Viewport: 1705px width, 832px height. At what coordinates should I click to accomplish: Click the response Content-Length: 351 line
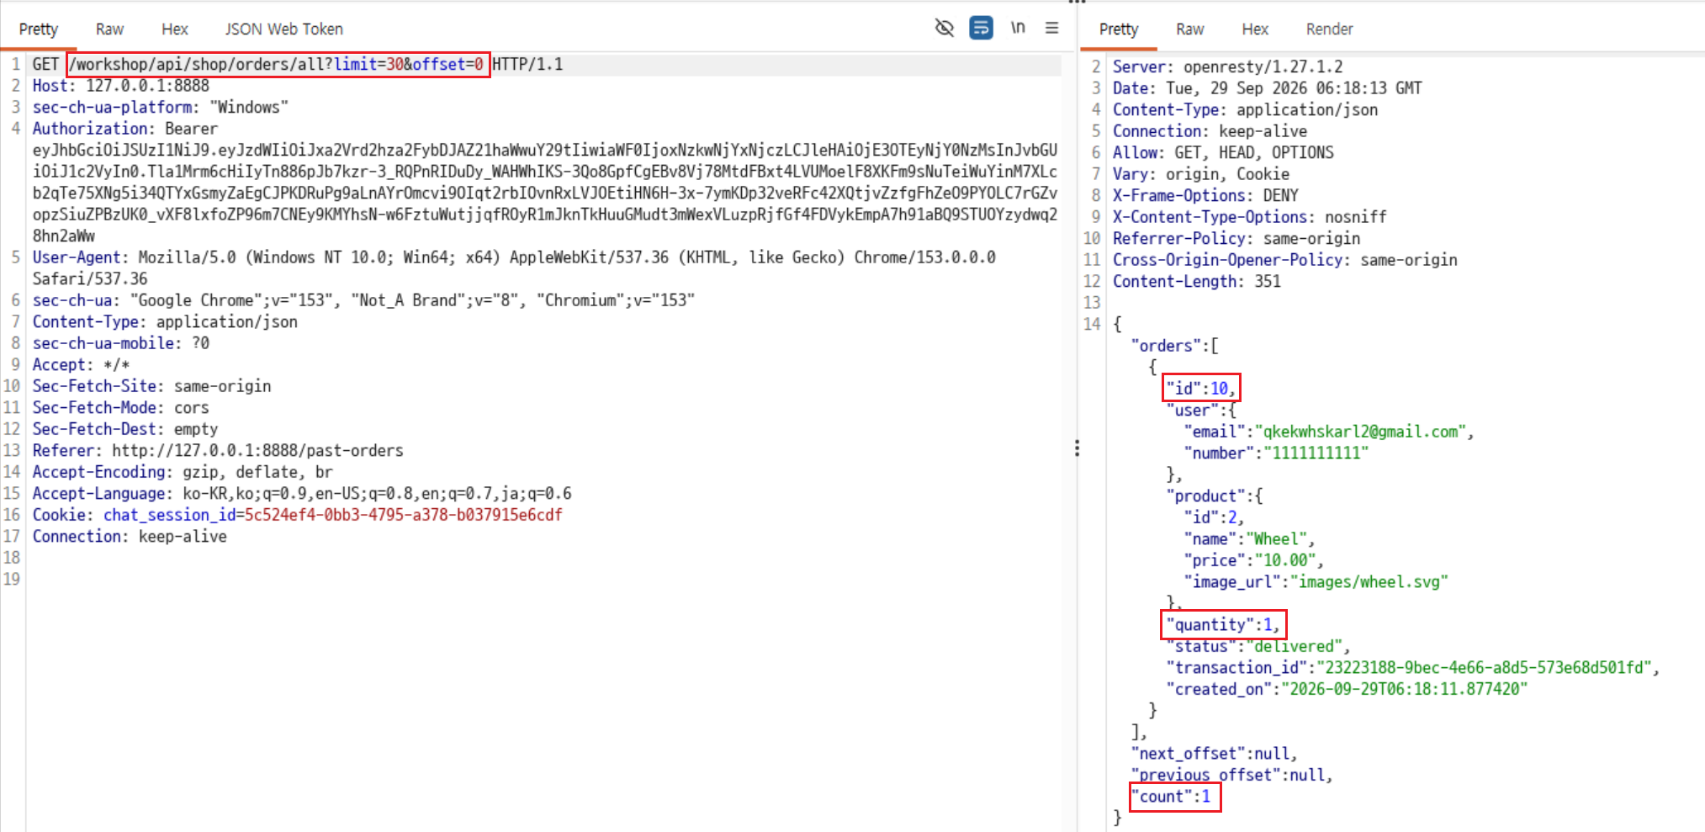tap(1196, 281)
